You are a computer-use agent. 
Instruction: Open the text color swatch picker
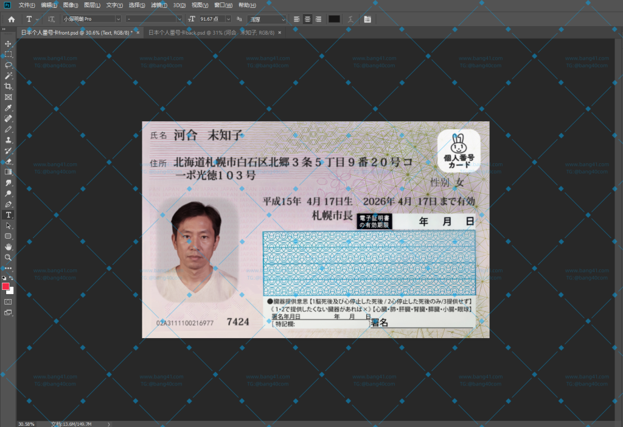tap(333, 19)
